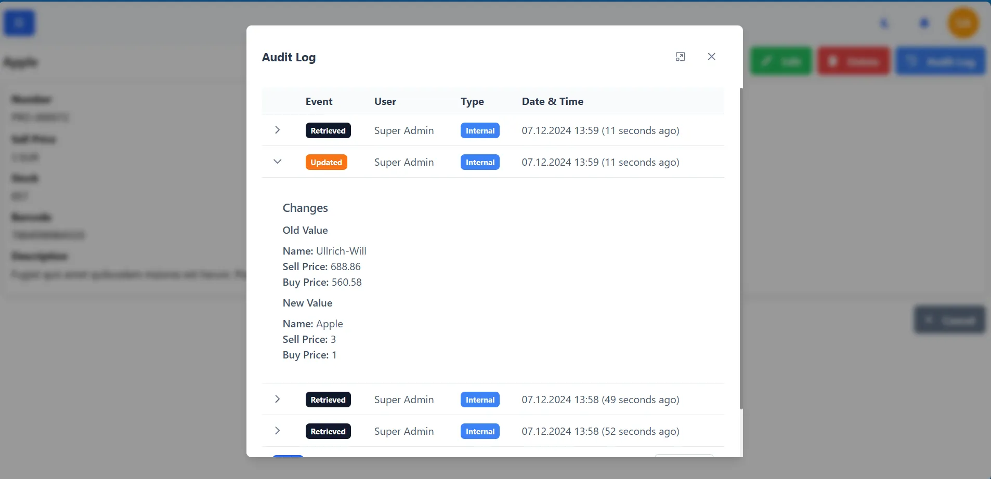Expand the first Retrieved event row
This screenshot has height=479, width=991.
pos(277,130)
